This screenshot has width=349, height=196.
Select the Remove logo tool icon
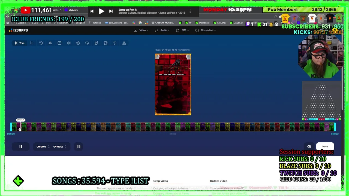[124, 43]
